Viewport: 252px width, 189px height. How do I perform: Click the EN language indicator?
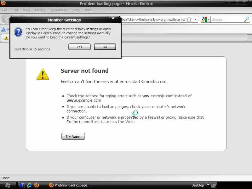tap(214, 185)
